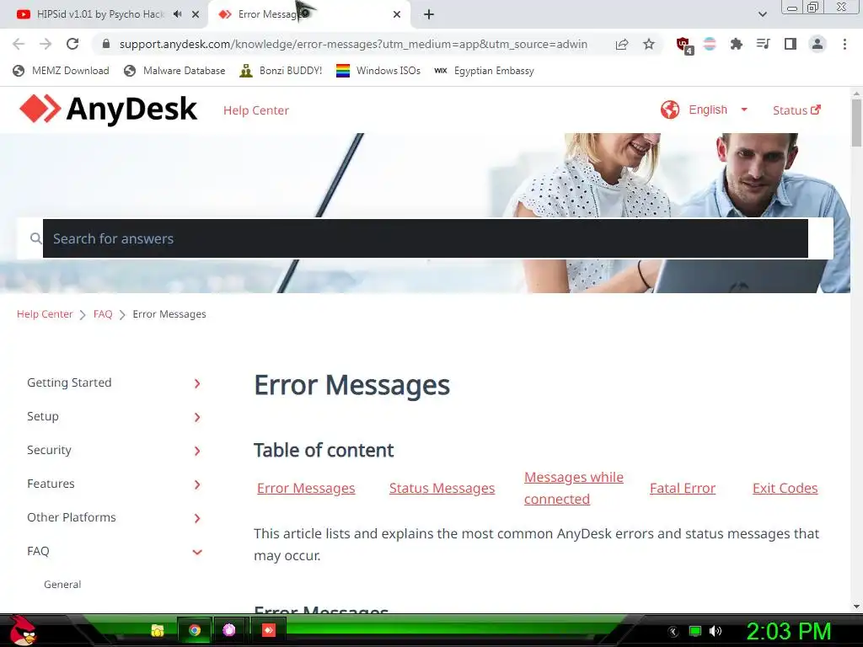
Task: Open the Angry Birds start button
Action: pos(23,630)
